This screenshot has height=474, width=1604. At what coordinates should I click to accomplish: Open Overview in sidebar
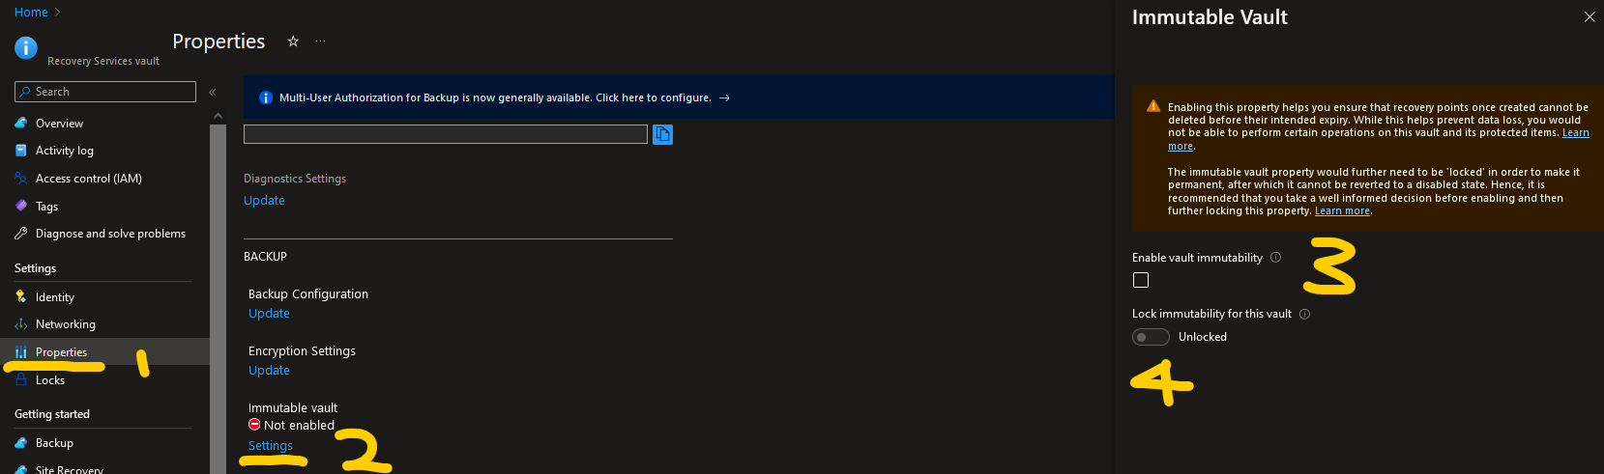59,124
